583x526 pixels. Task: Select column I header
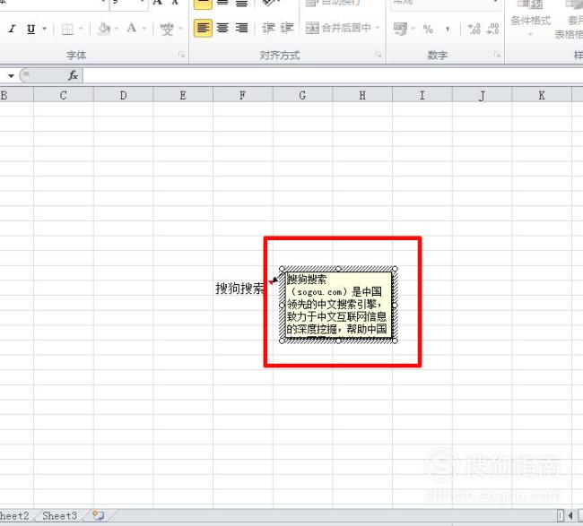(x=422, y=95)
